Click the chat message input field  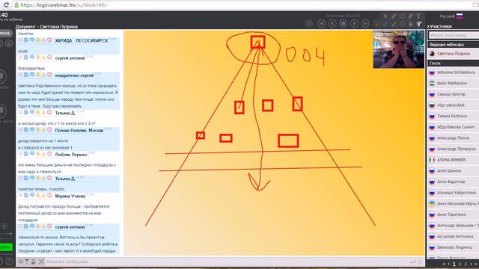tap(227, 262)
